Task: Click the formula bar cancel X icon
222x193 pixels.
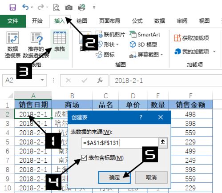Action: tap(69, 80)
